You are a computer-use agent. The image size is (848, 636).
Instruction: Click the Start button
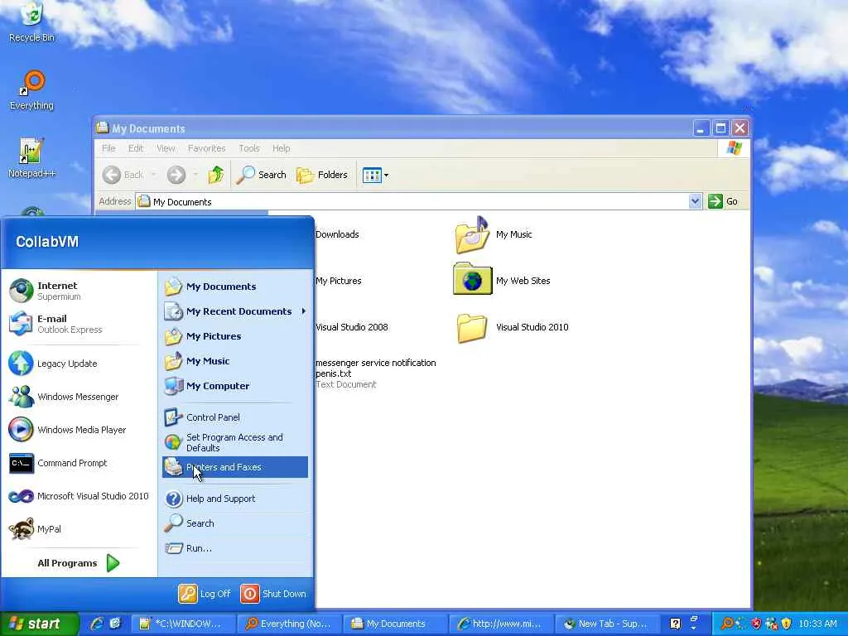pos(39,624)
